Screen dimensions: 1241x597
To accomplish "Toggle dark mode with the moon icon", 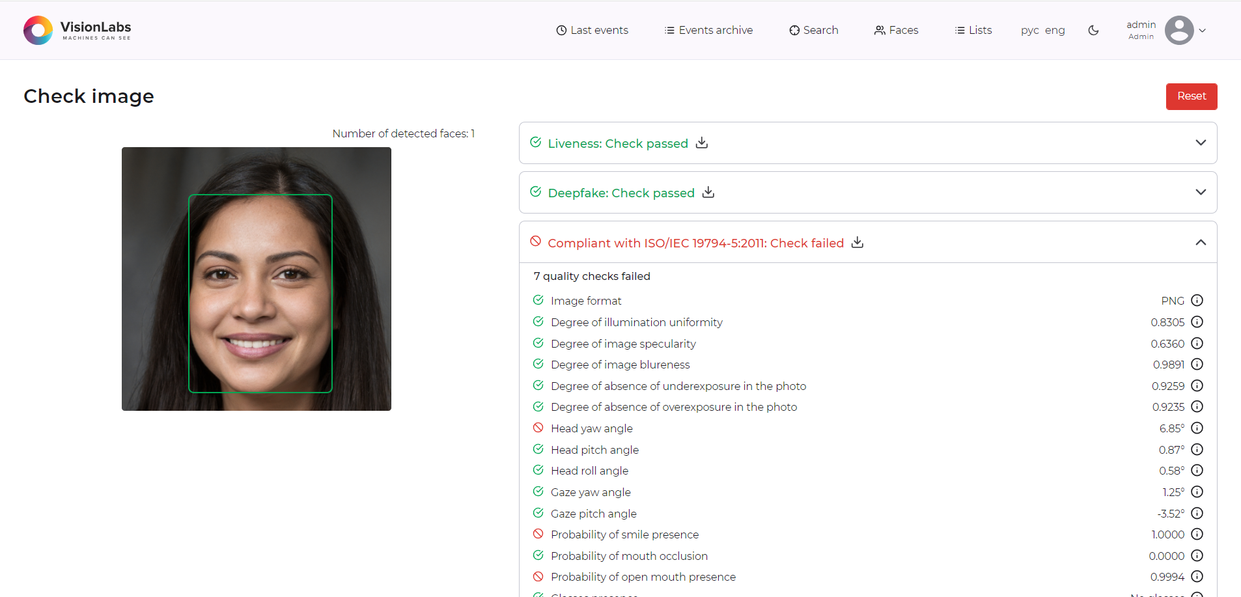I will click(1093, 30).
